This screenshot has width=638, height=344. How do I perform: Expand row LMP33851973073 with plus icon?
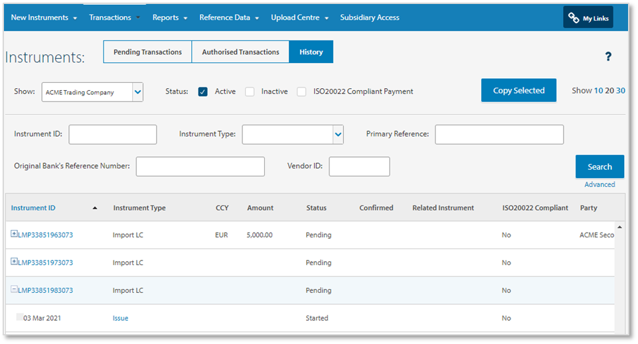(15, 262)
